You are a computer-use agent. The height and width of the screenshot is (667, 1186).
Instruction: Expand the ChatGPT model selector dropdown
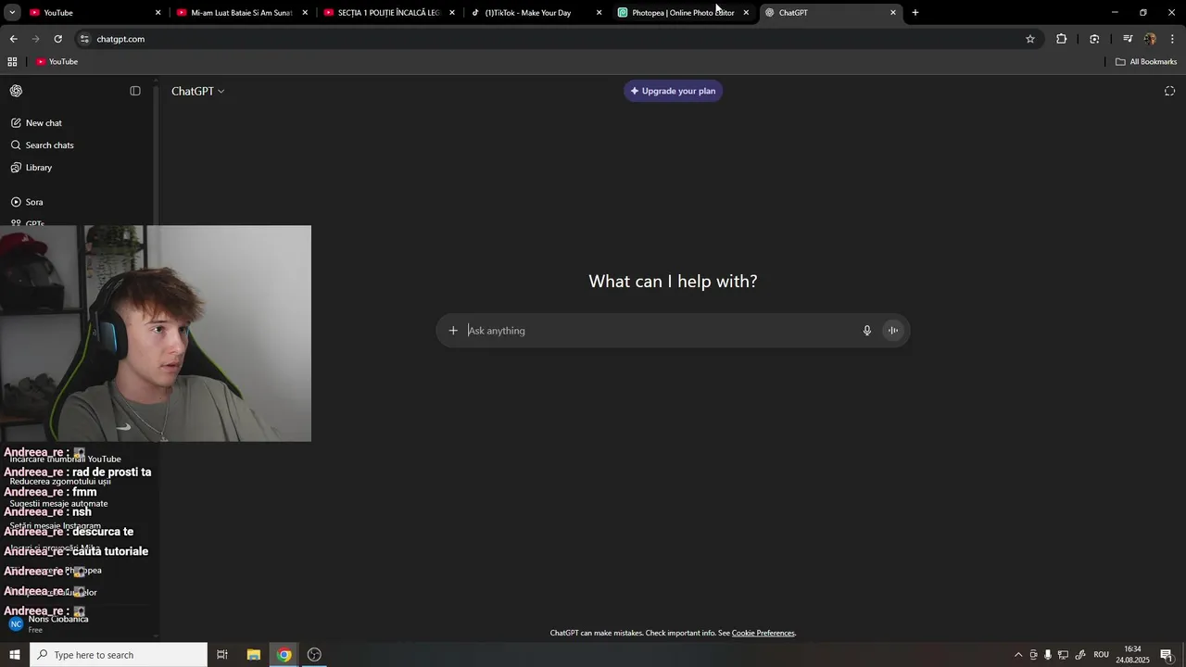pos(197,91)
